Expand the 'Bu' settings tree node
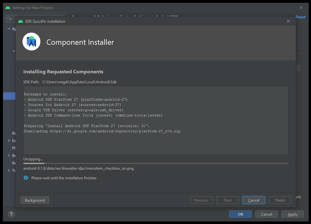Image resolution: width=311 pixels, height=224 pixels. [9, 155]
